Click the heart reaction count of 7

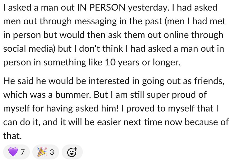click(23, 152)
